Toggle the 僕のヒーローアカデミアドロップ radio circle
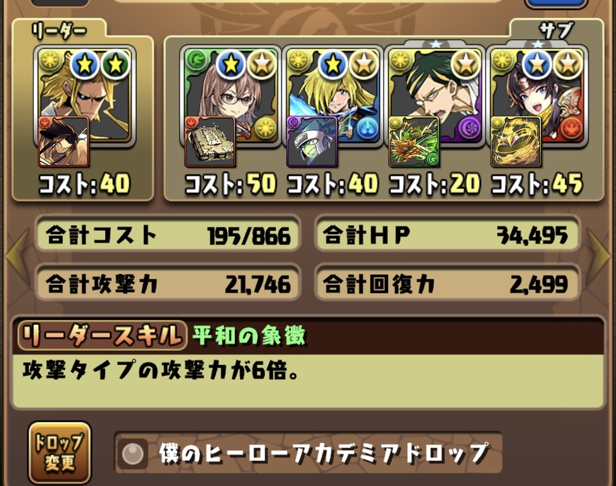616x486 pixels. point(133,454)
